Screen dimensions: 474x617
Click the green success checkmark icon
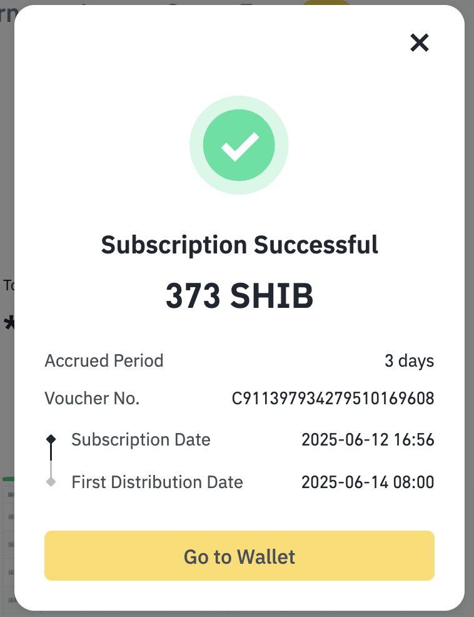point(239,145)
